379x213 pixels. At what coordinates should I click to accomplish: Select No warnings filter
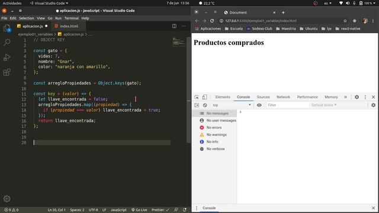pyautogui.click(x=214, y=134)
